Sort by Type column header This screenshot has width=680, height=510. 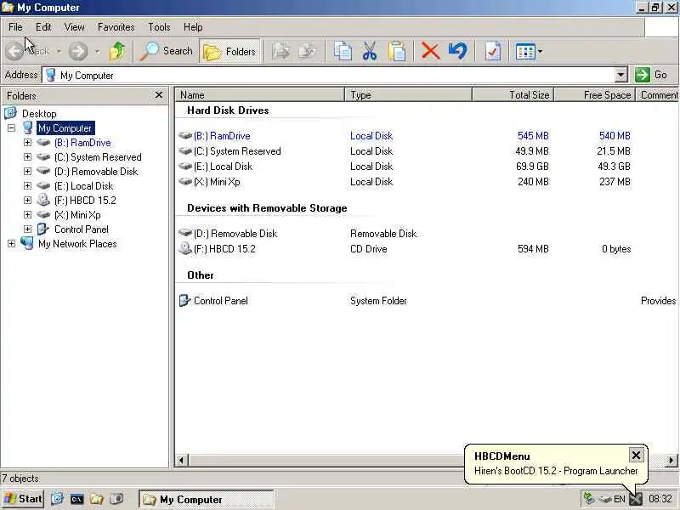tap(408, 94)
